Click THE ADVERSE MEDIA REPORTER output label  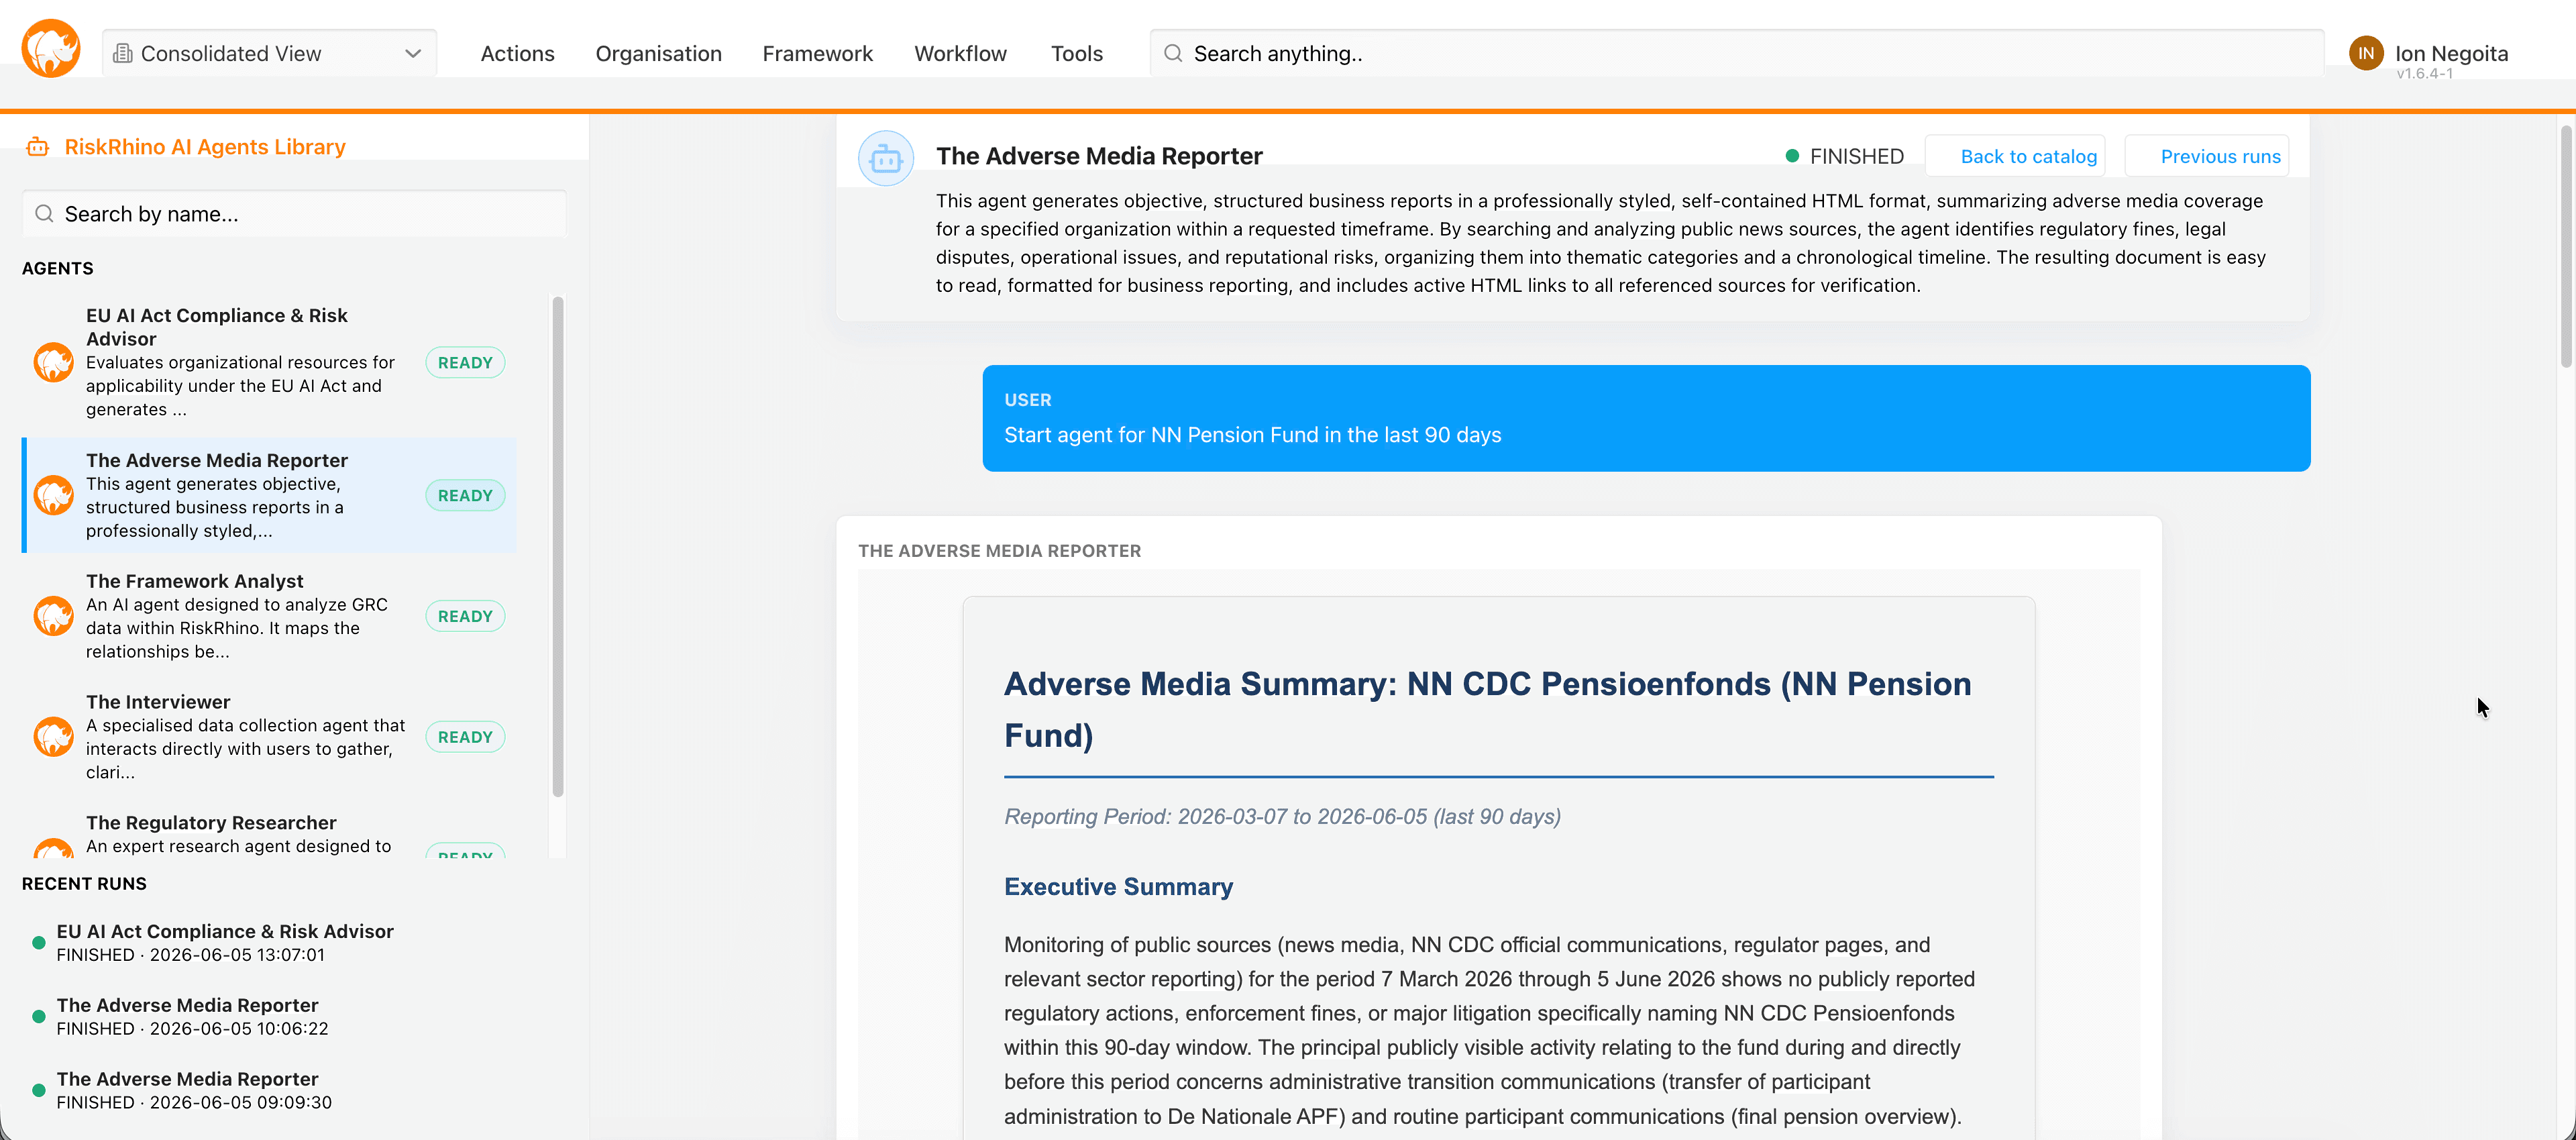point(999,551)
